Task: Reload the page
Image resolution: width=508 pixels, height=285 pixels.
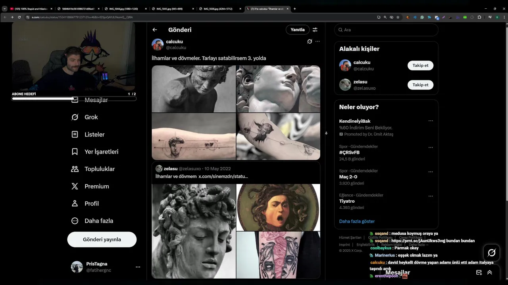Action: coord(19,17)
